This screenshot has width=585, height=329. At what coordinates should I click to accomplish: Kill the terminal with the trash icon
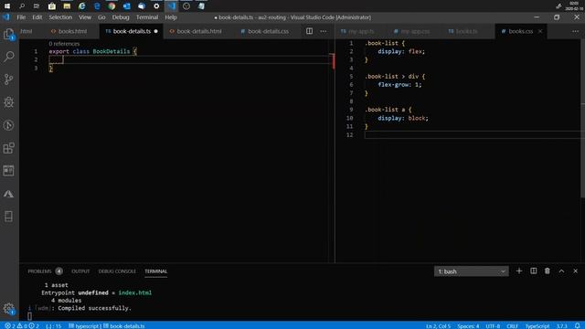click(548, 271)
